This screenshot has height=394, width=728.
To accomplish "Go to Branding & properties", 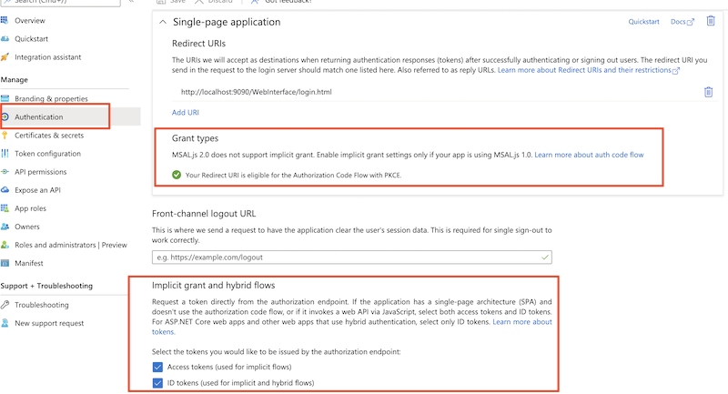I will pos(51,99).
